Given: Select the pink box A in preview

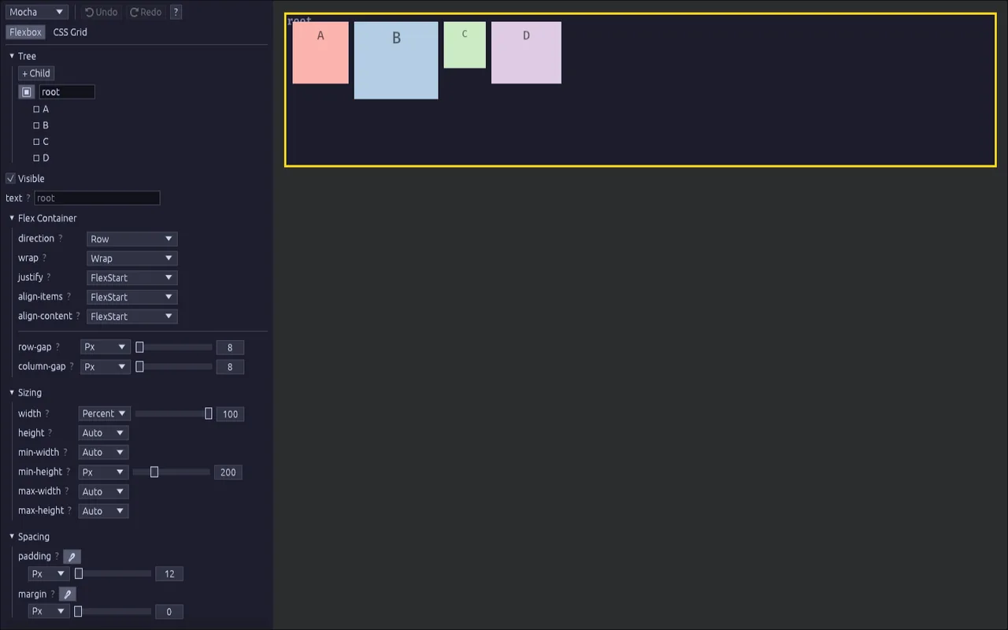Looking at the screenshot, I should (x=321, y=53).
